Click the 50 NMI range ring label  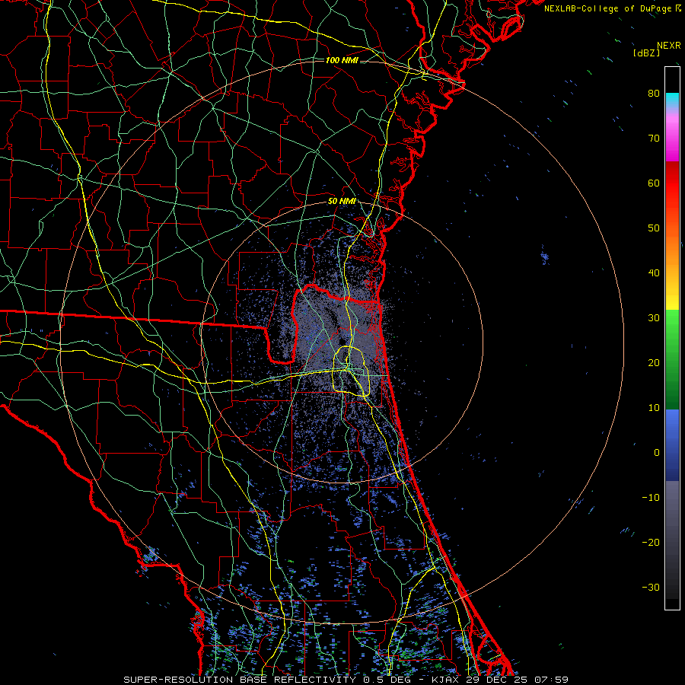342,202
